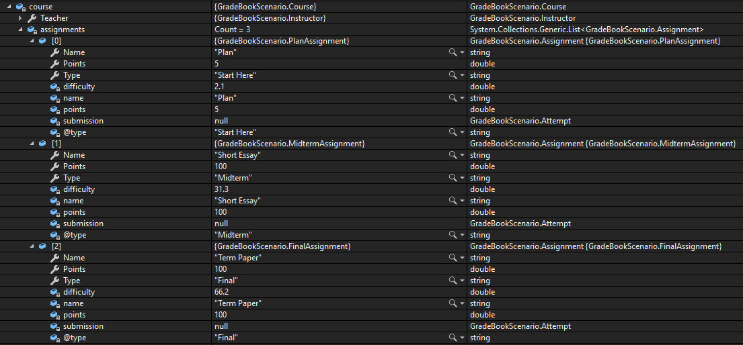Click the wrench icon of Type "Final" property
This screenshot has width=743, height=345.
tap(54, 281)
